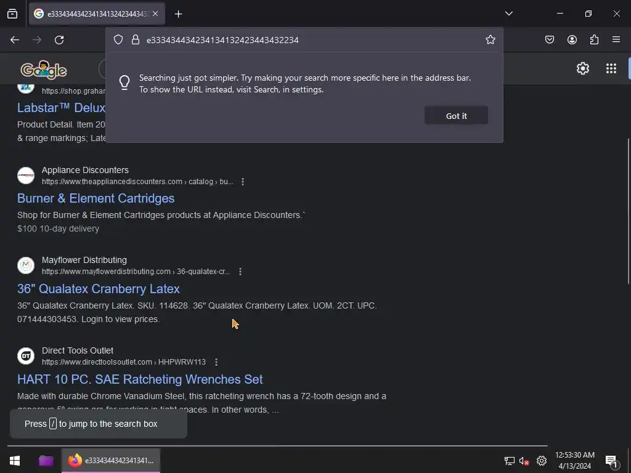The width and height of the screenshot is (631, 473).
Task: Open more options for Direct Tools Outlet result
Action: point(216,362)
